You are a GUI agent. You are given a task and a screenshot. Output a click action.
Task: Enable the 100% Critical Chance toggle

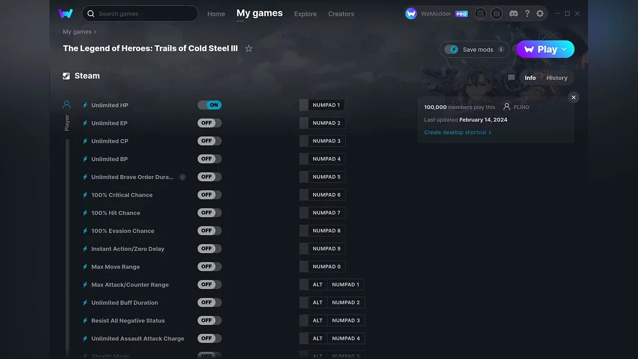click(x=209, y=195)
